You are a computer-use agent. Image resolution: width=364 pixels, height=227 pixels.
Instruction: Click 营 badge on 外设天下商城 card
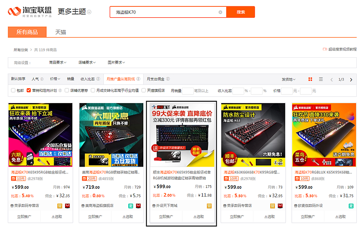[209, 206]
